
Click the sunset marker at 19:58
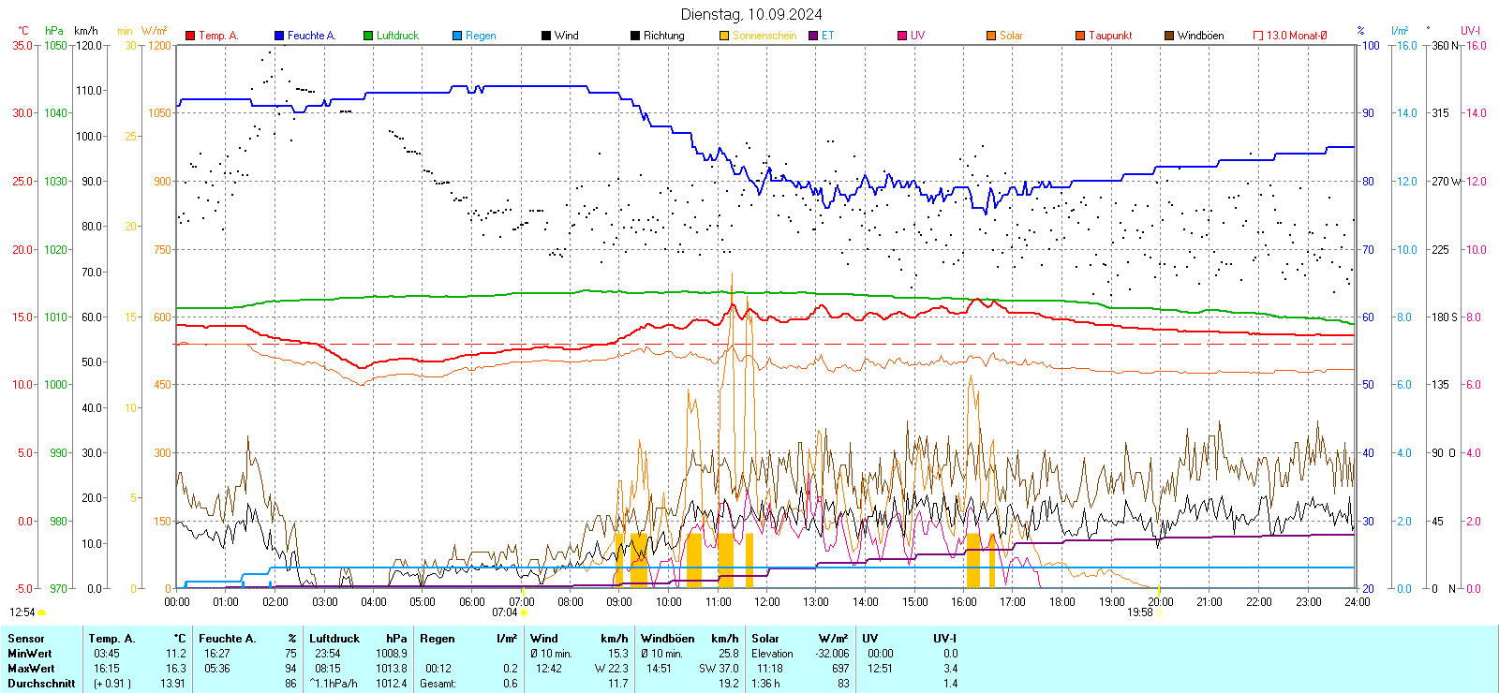click(1158, 612)
